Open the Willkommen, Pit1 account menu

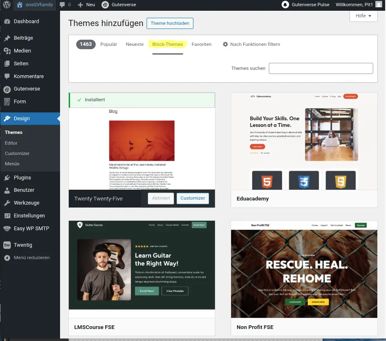(x=359, y=5)
